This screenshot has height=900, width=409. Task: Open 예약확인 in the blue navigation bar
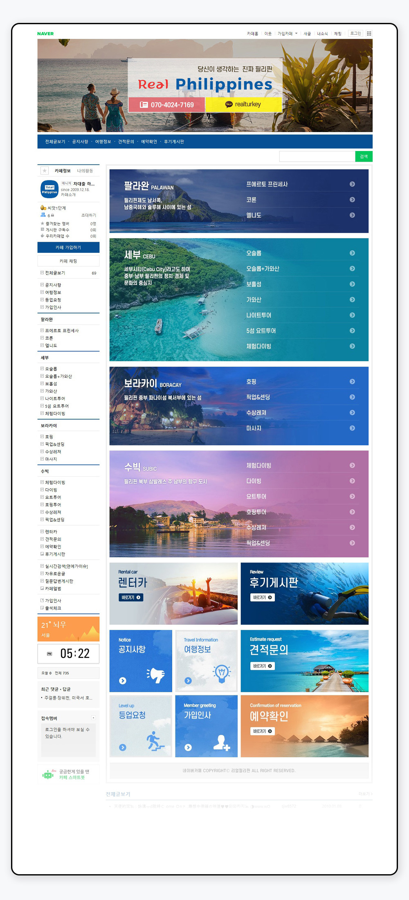pyautogui.click(x=149, y=142)
